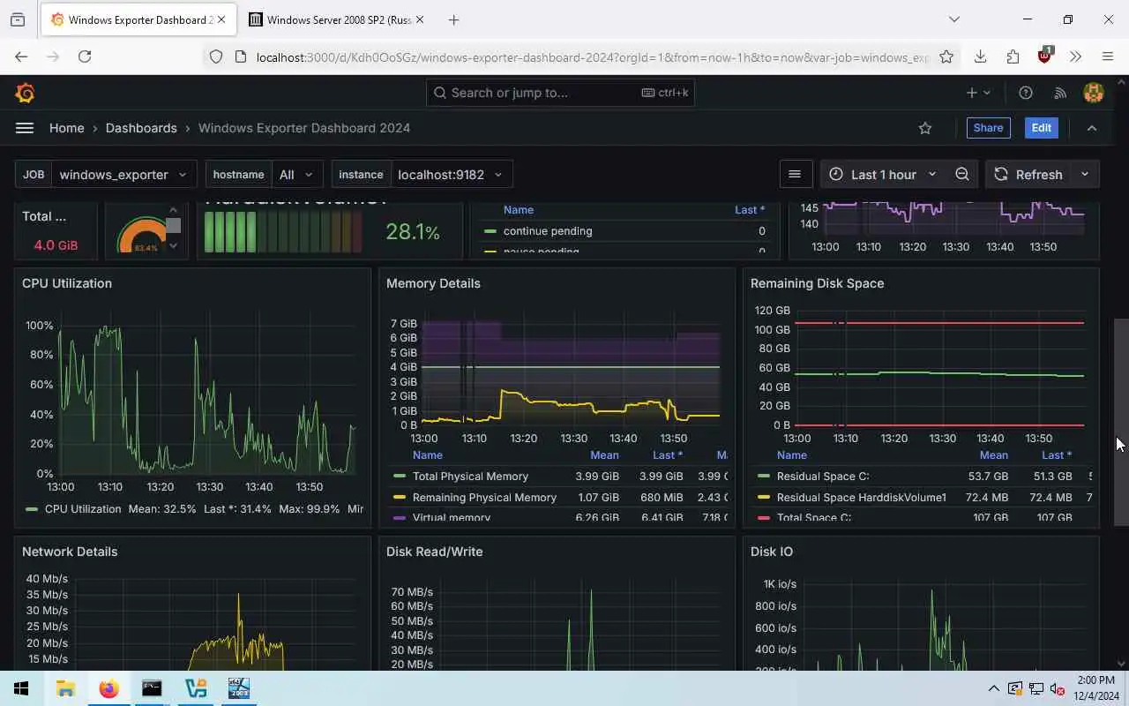Open a new browser tab

(453, 19)
